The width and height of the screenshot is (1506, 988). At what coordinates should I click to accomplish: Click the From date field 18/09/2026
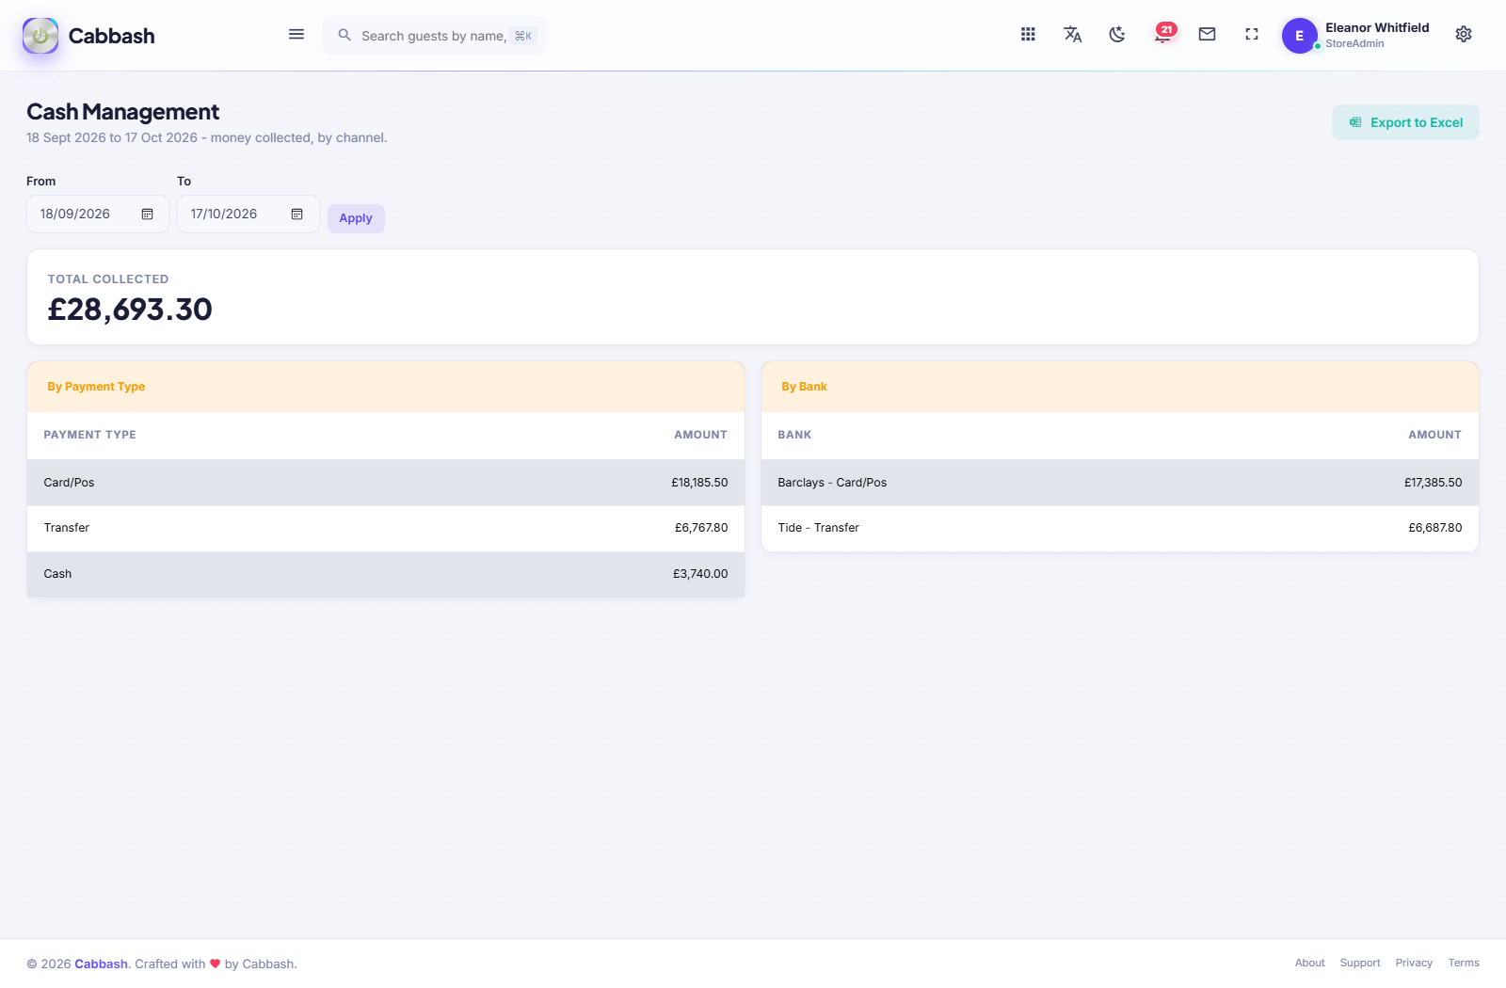pyautogui.click(x=98, y=215)
